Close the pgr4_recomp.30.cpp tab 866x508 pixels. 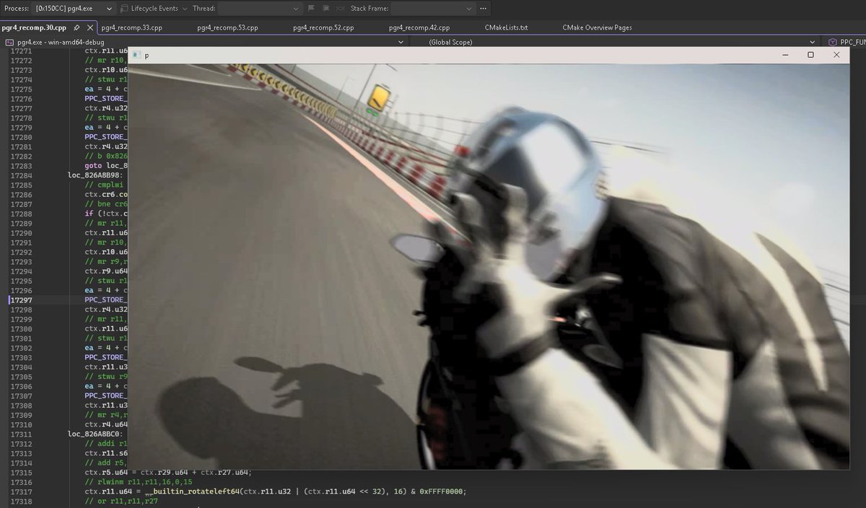[x=90, y=27]
